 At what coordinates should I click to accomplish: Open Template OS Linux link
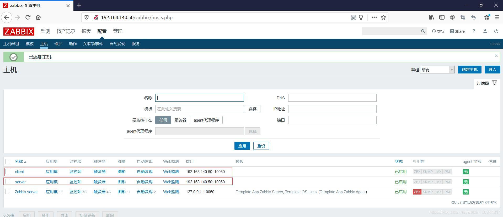[301, 192]
